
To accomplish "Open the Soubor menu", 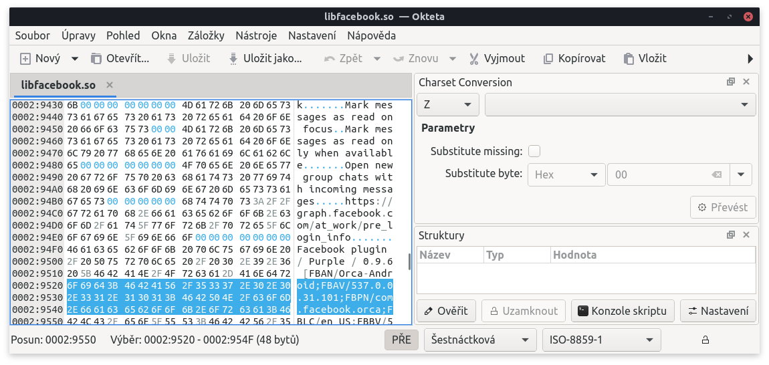I will [32, 36].
